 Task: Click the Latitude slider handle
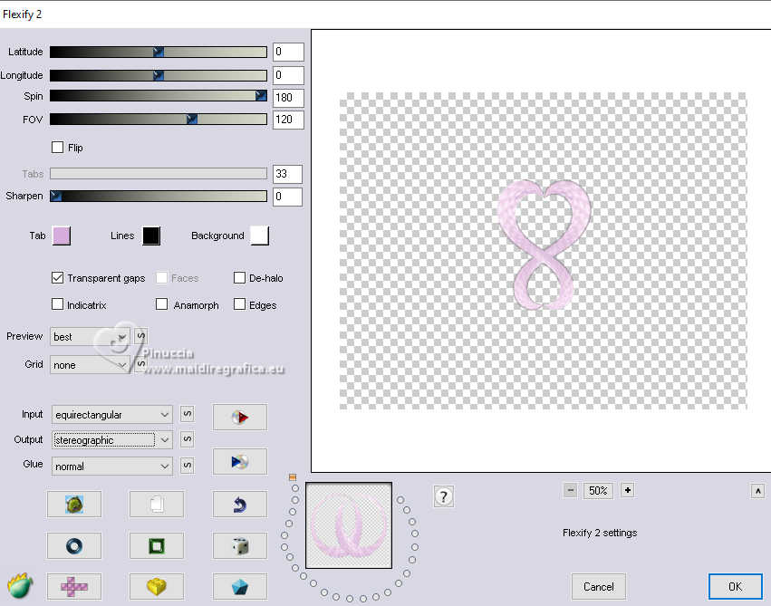pos(159,52)
